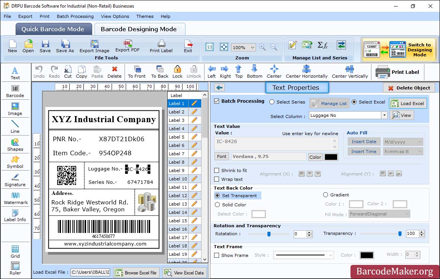Select Set Transparent back color
The image size is (440, 279).
(x=217, y=195)
